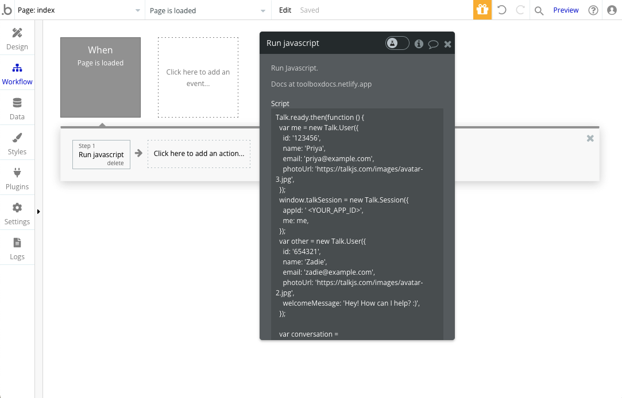Open the Data tab
622x398 pixels.
17,109
